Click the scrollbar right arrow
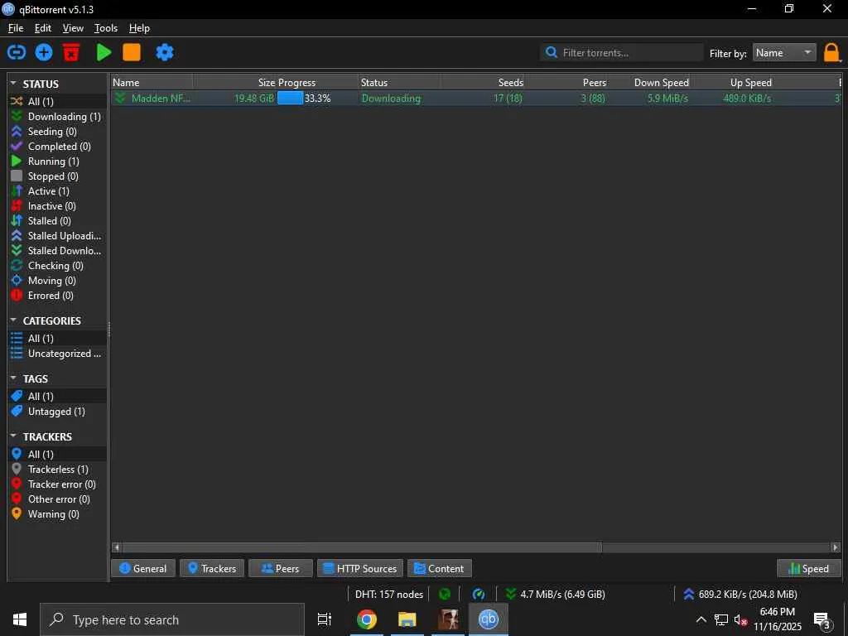Image resolution: width=848 pixels, height=636 pixels. click(836, 547)
